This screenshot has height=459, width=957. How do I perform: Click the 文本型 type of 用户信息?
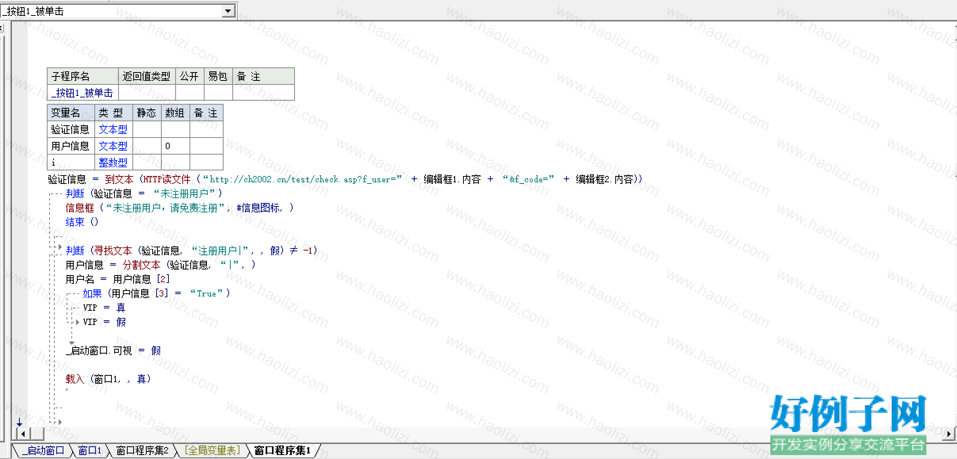113,146
